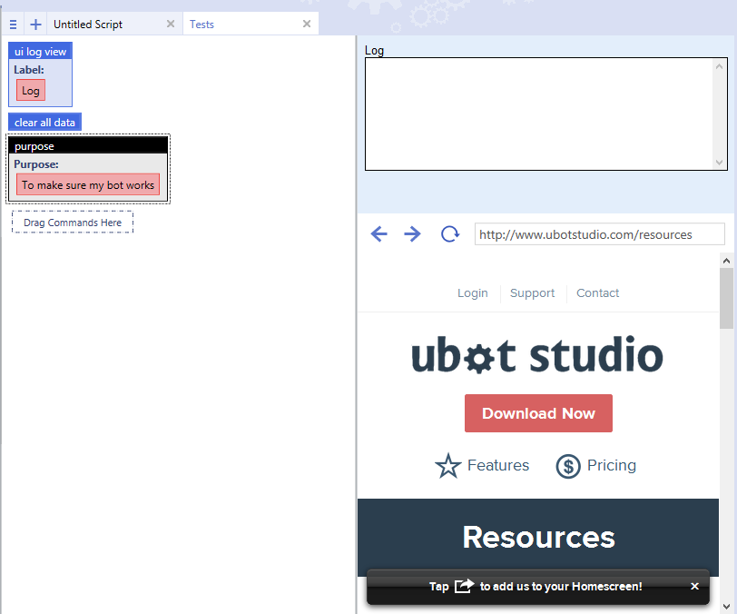This screenshot has width=737, height=614.
Task: Click the browser page scrollbar thumb
Action: click(x=726, y=299)
